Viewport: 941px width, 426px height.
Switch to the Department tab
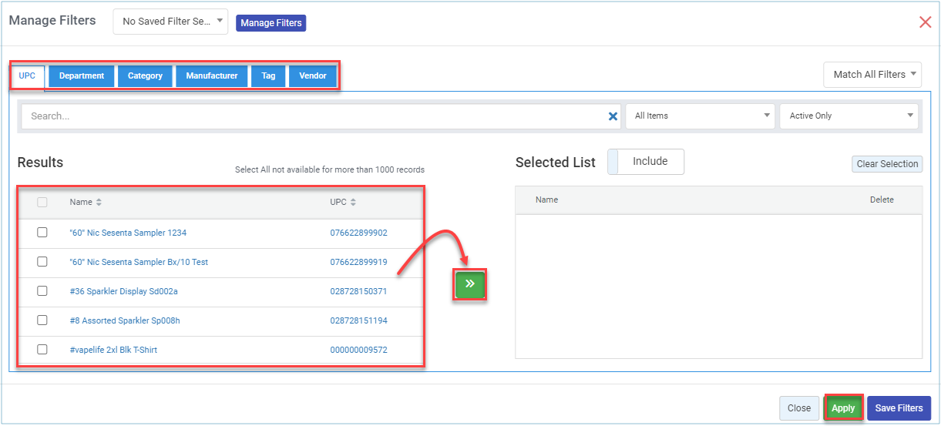point(82,76)
